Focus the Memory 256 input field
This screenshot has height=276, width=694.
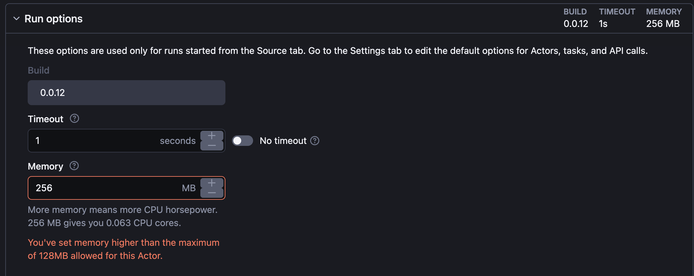[114, 188]
